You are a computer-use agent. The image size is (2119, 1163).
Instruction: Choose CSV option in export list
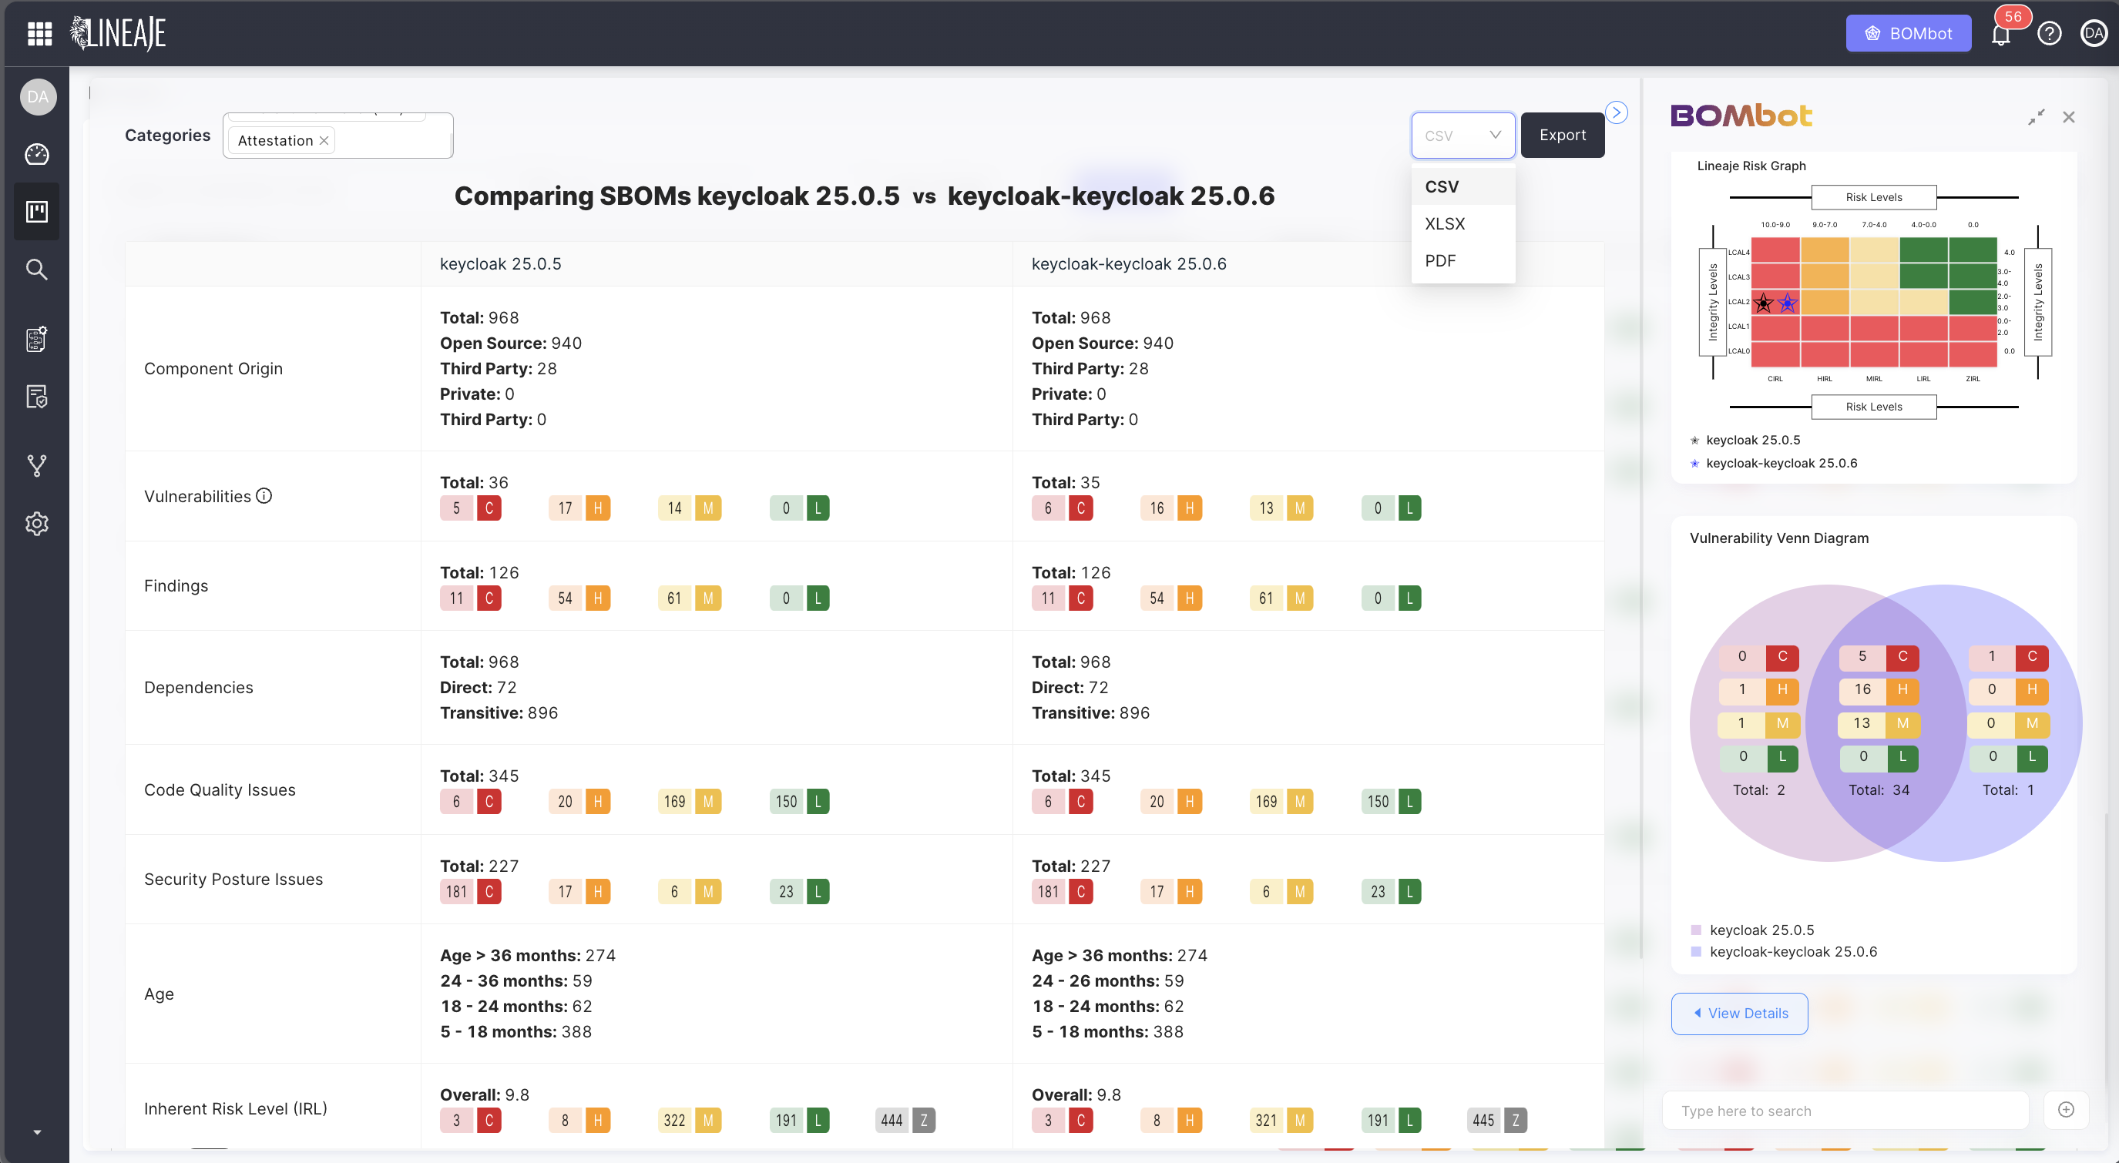coord(1462,186)
